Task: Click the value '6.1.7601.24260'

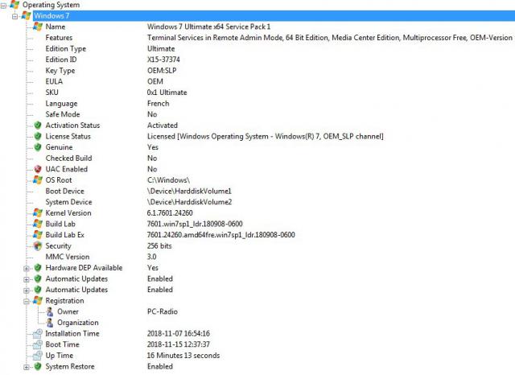Action: (x=170, y=212)
